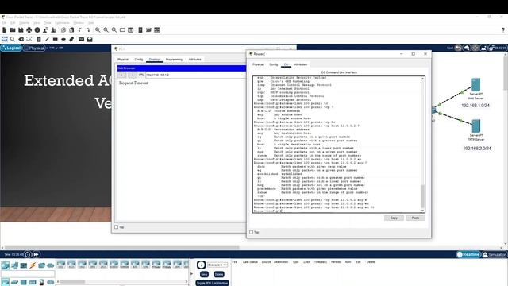Click the expand arrow left of scenario panel
This screenshot has width=508, height=286.
[190, 274]
